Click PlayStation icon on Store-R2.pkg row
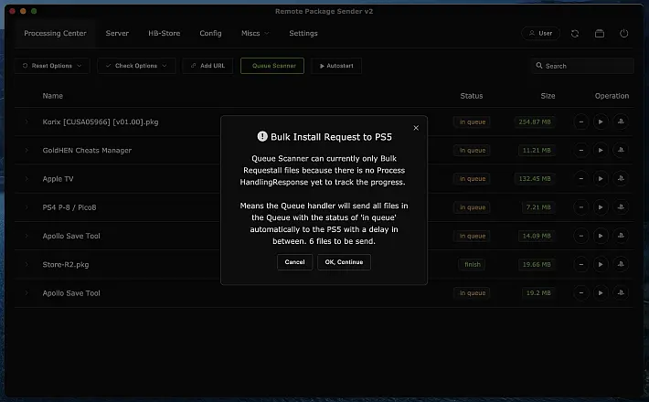 [x=621, y=264]
